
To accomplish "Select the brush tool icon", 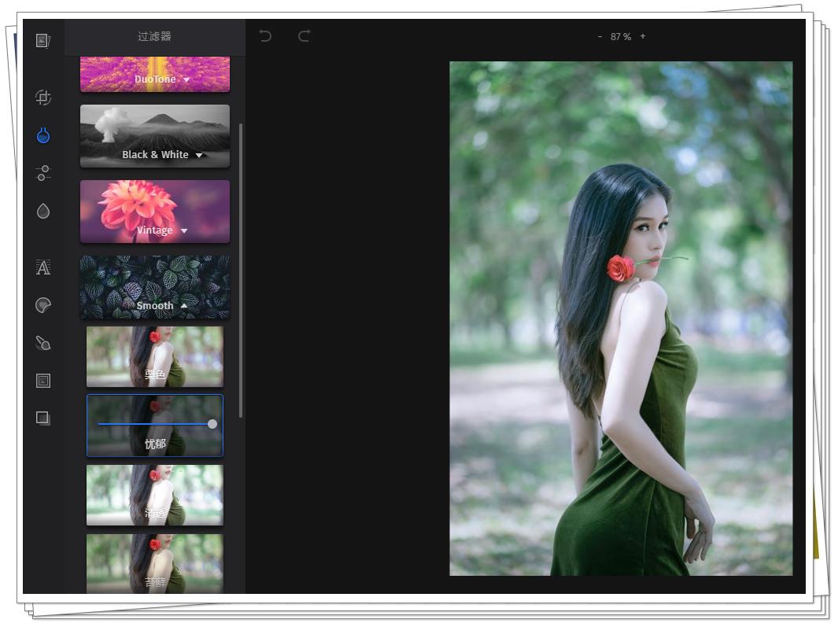I will pos(42,342).
